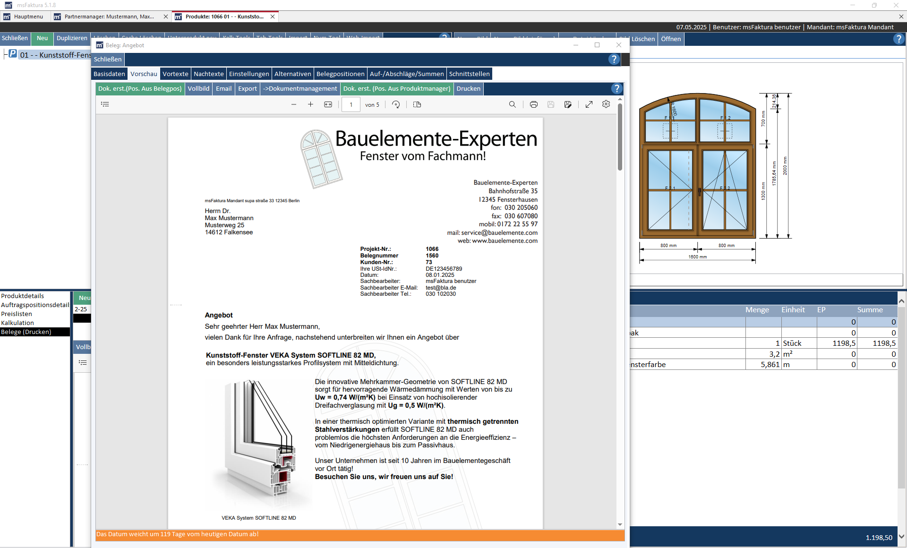The height and width of the screenshot is (548, 907).
Task: Click scroll-down arrow of PDF preview
Action: (x=620, y=525)
